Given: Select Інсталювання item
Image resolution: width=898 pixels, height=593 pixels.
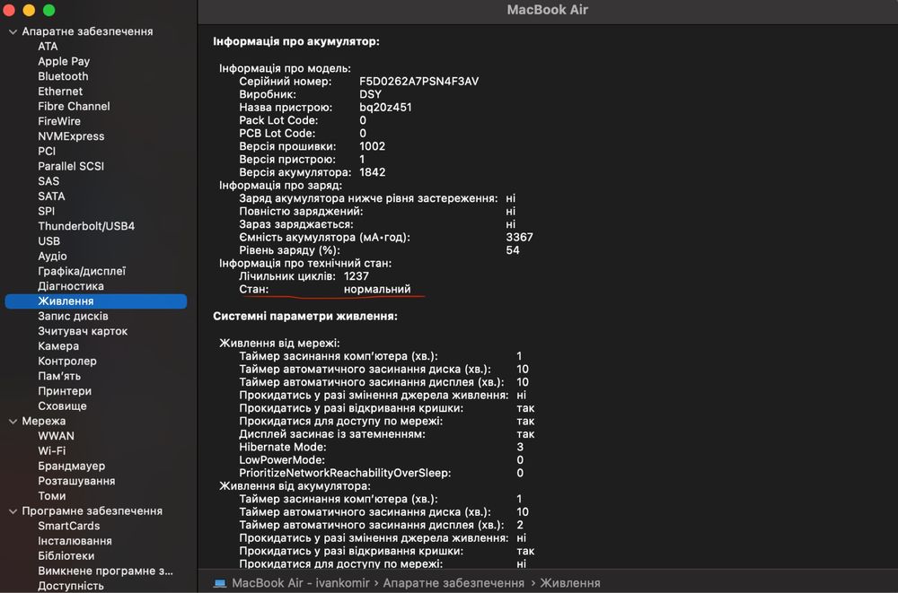Looking at the screenshot, I should click(75, 541).
